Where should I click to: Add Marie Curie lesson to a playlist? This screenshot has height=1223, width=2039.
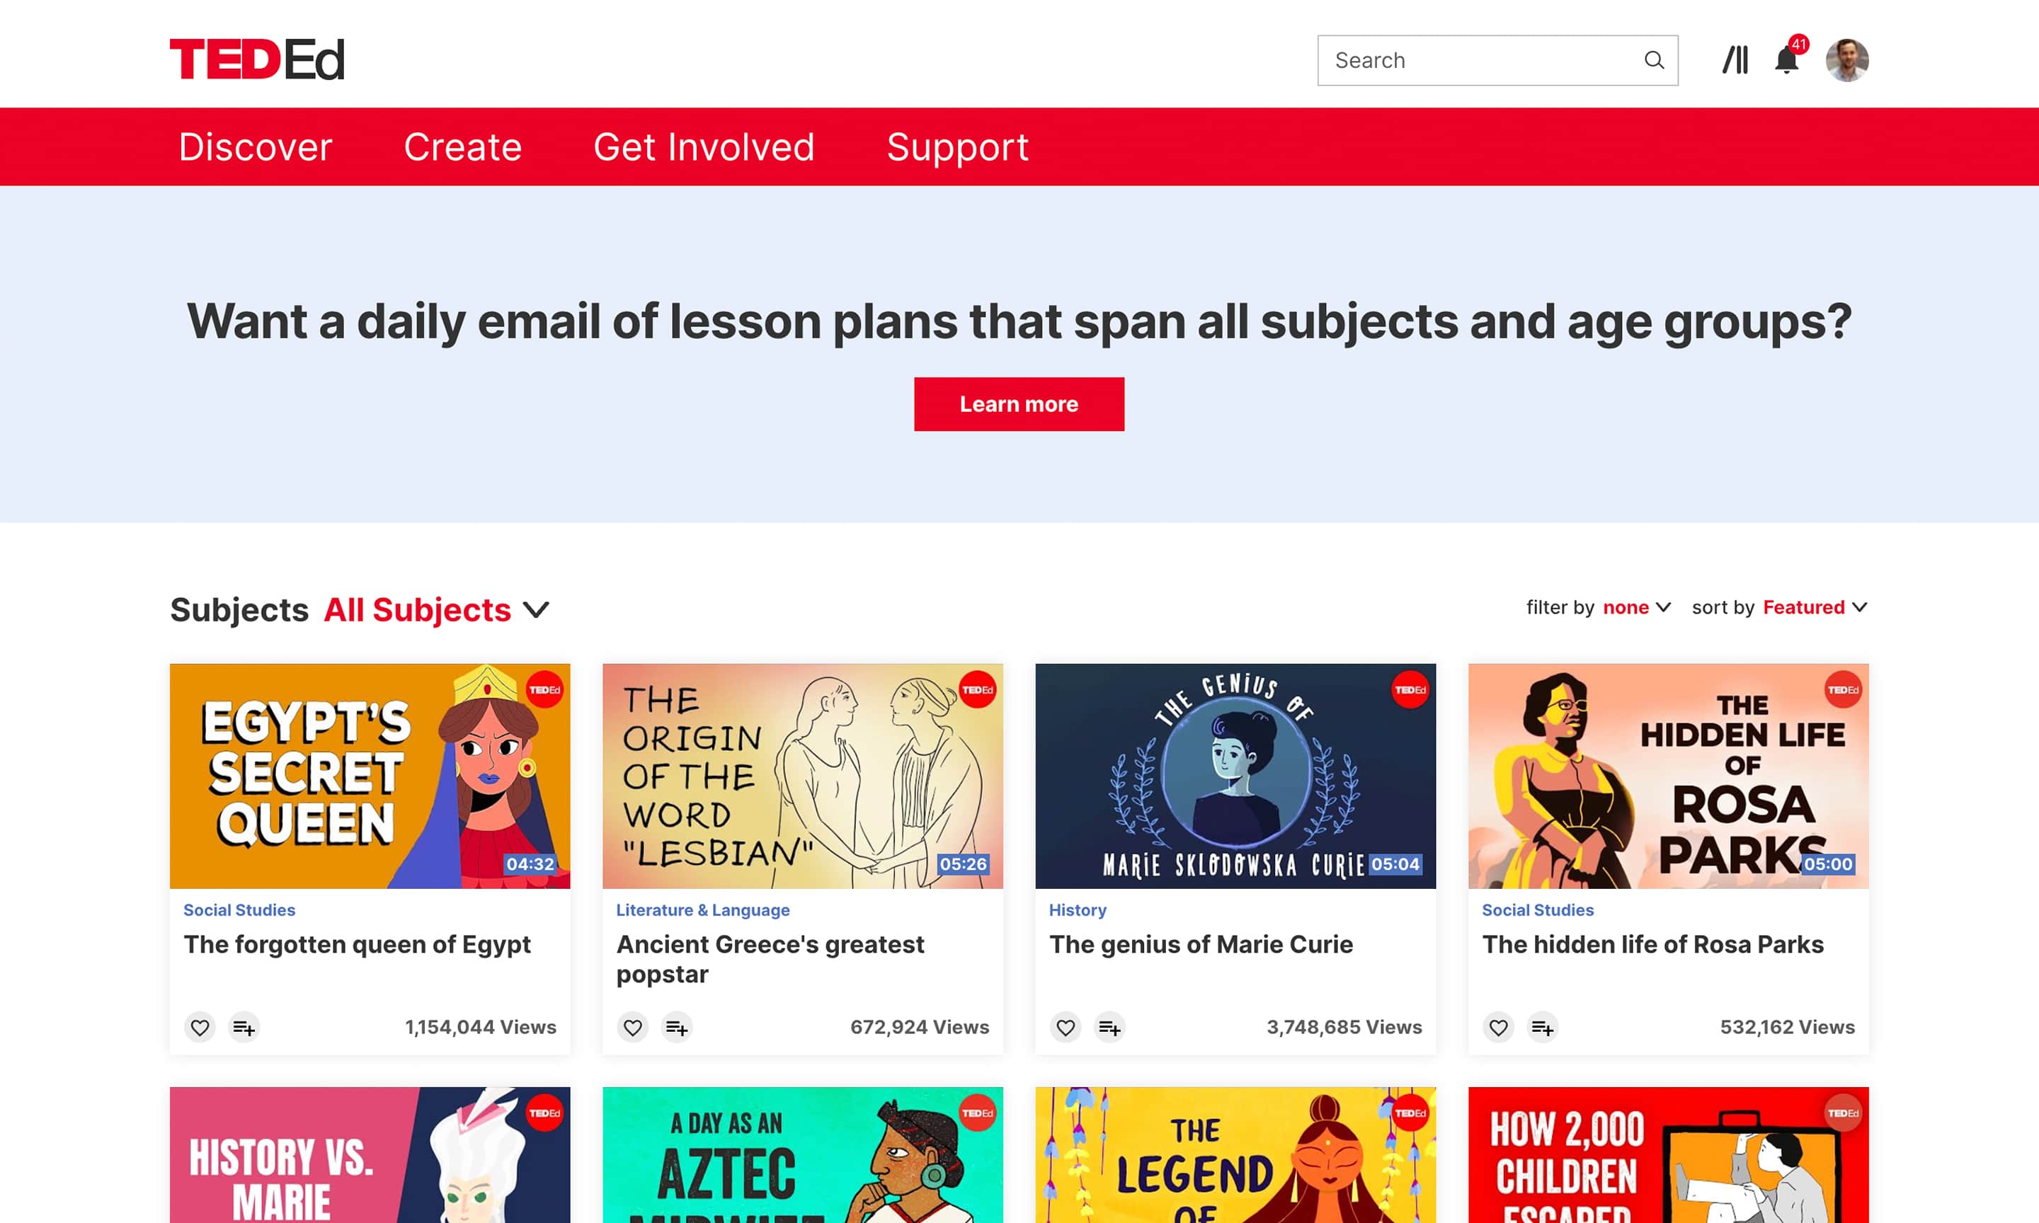pyautogui.click(x=1109, y=1028)
